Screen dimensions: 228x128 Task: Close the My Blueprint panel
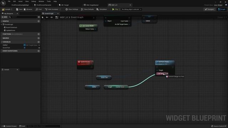[17, 14]
